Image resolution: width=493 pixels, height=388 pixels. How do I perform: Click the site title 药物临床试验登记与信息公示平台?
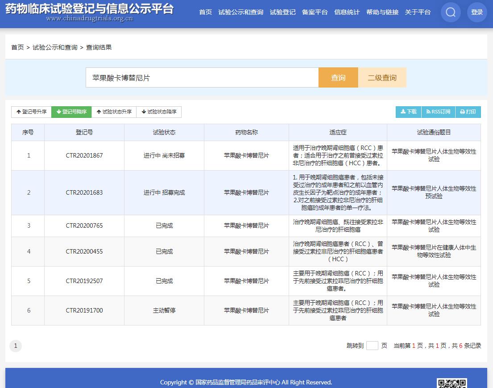point(89,9)
